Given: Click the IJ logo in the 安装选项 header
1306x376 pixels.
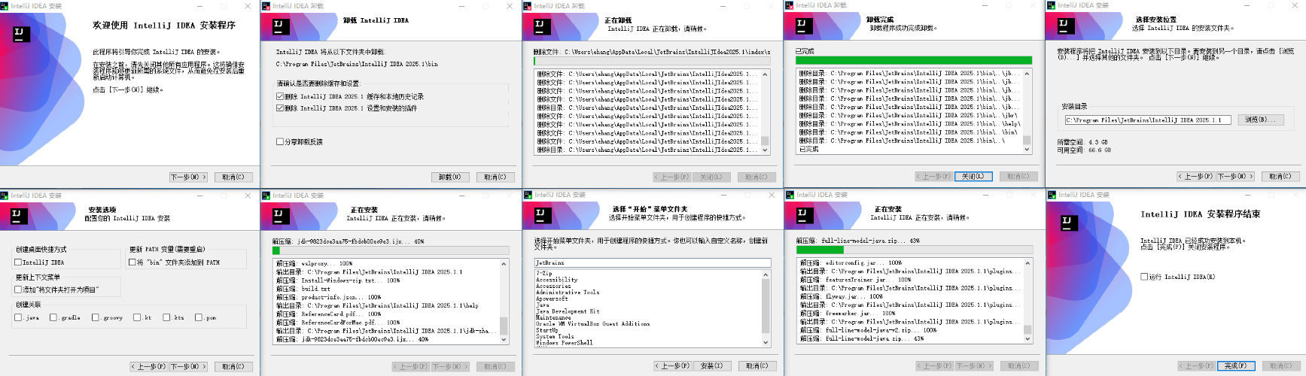Looking at the screenshot, I should [x=18, y=216].
